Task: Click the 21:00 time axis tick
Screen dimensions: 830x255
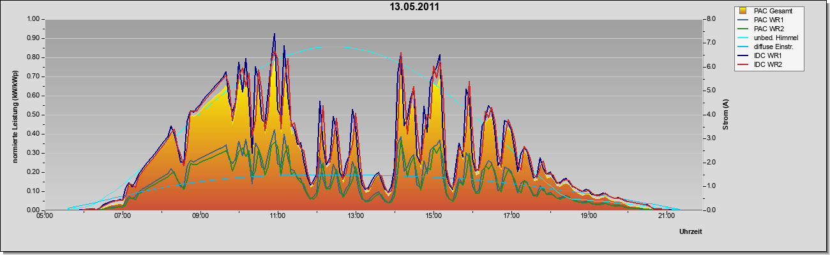Action: tap(666, 216)
